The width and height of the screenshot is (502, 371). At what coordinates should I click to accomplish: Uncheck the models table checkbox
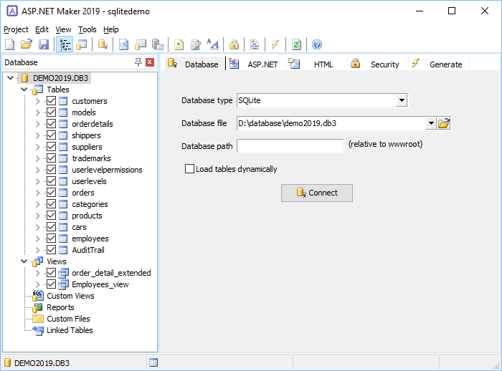(x=51, y=112)
